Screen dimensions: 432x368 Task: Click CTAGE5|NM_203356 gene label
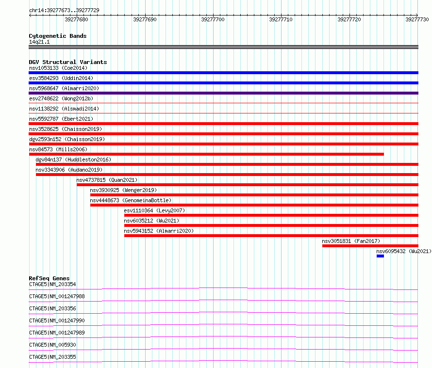[x=52, y=308]
